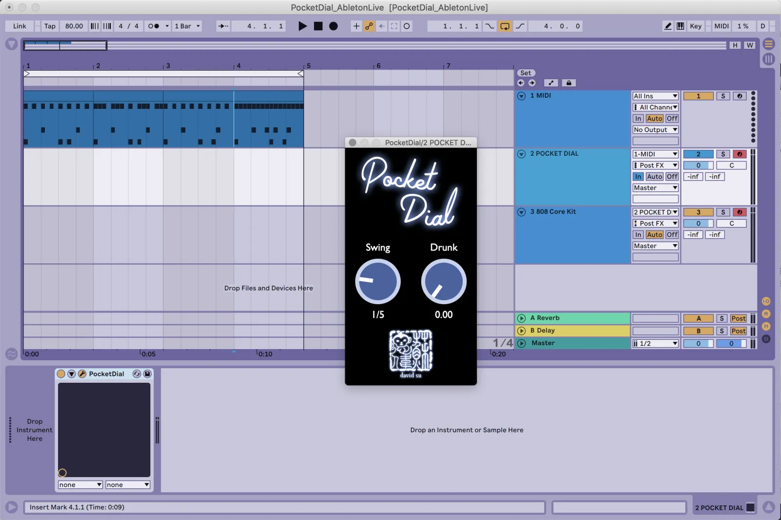
Task: Toggle the Key map mode button
Action: click(696, 26)
